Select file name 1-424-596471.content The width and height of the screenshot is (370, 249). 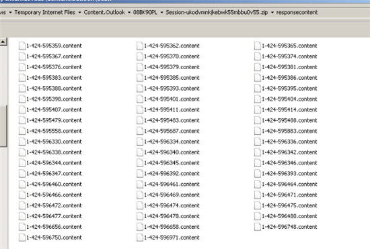coord(289,195)
